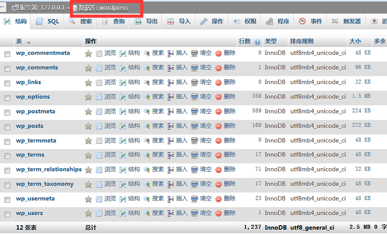Screen dimensions: 387x235
Task: Sort tables by the 表 column header
Action: (19, 42)
